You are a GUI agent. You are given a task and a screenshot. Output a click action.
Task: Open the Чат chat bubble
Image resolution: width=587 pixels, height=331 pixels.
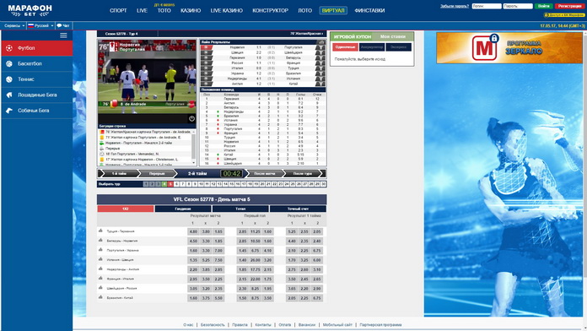coord(63,26)
